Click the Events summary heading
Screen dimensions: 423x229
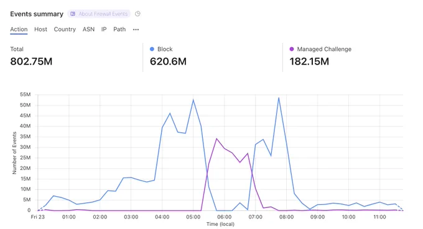pyautogui.click(x=37, y=14)
